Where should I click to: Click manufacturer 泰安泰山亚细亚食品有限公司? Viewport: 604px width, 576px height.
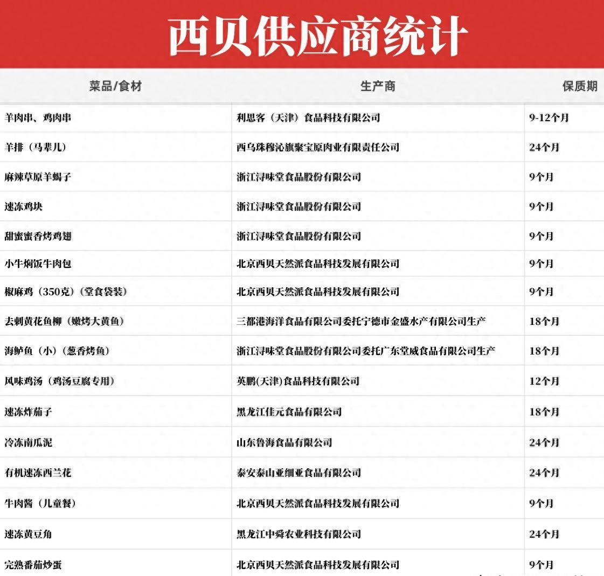298,473
